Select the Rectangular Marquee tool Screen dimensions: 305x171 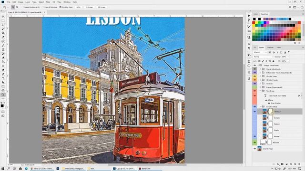click(x=3, y=21)
